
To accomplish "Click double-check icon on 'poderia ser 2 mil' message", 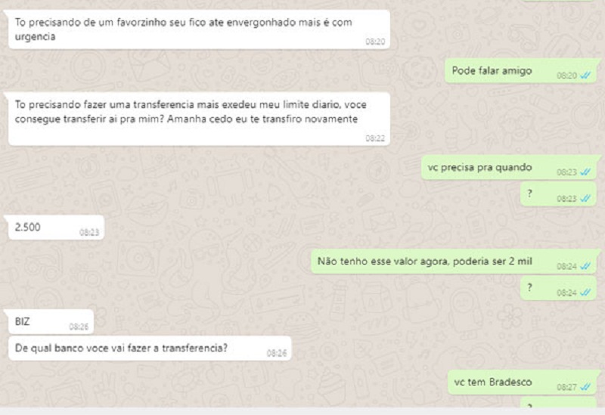I will coord(585,266).
